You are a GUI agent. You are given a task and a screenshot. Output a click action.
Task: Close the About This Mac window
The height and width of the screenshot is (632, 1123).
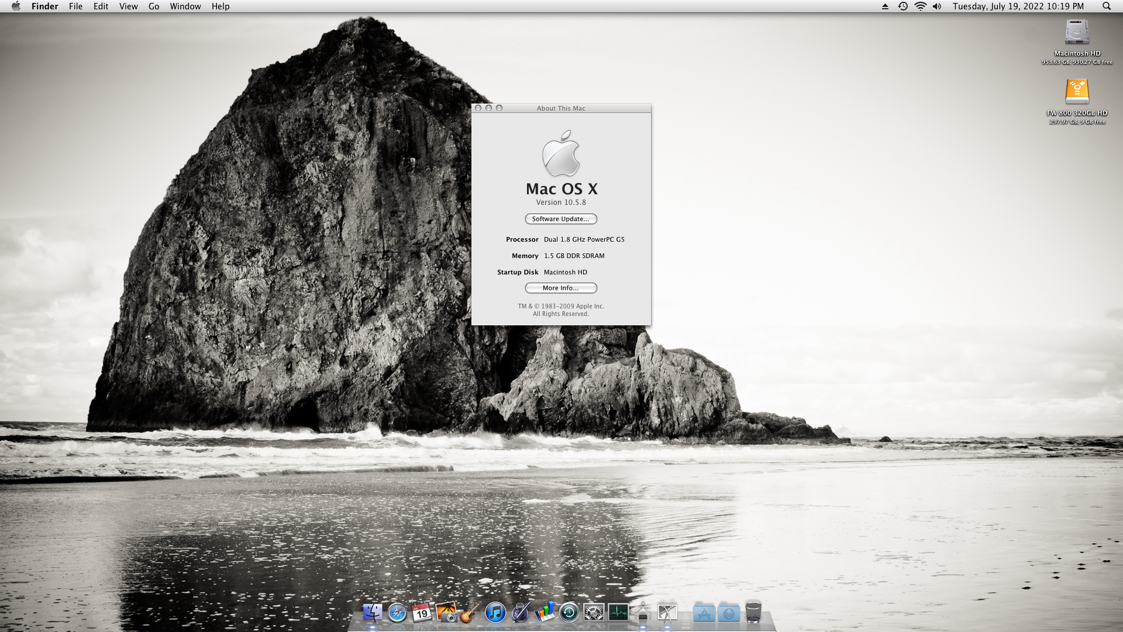[478, 108]
